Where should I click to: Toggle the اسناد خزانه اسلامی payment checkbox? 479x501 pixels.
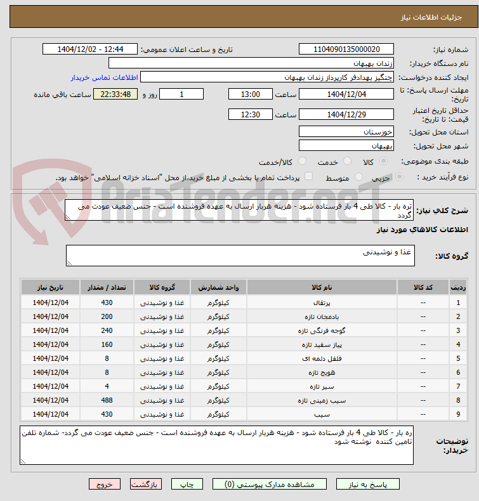[308, 176]
